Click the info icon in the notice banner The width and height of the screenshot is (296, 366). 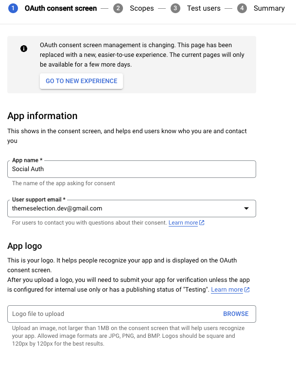(24, 49)
